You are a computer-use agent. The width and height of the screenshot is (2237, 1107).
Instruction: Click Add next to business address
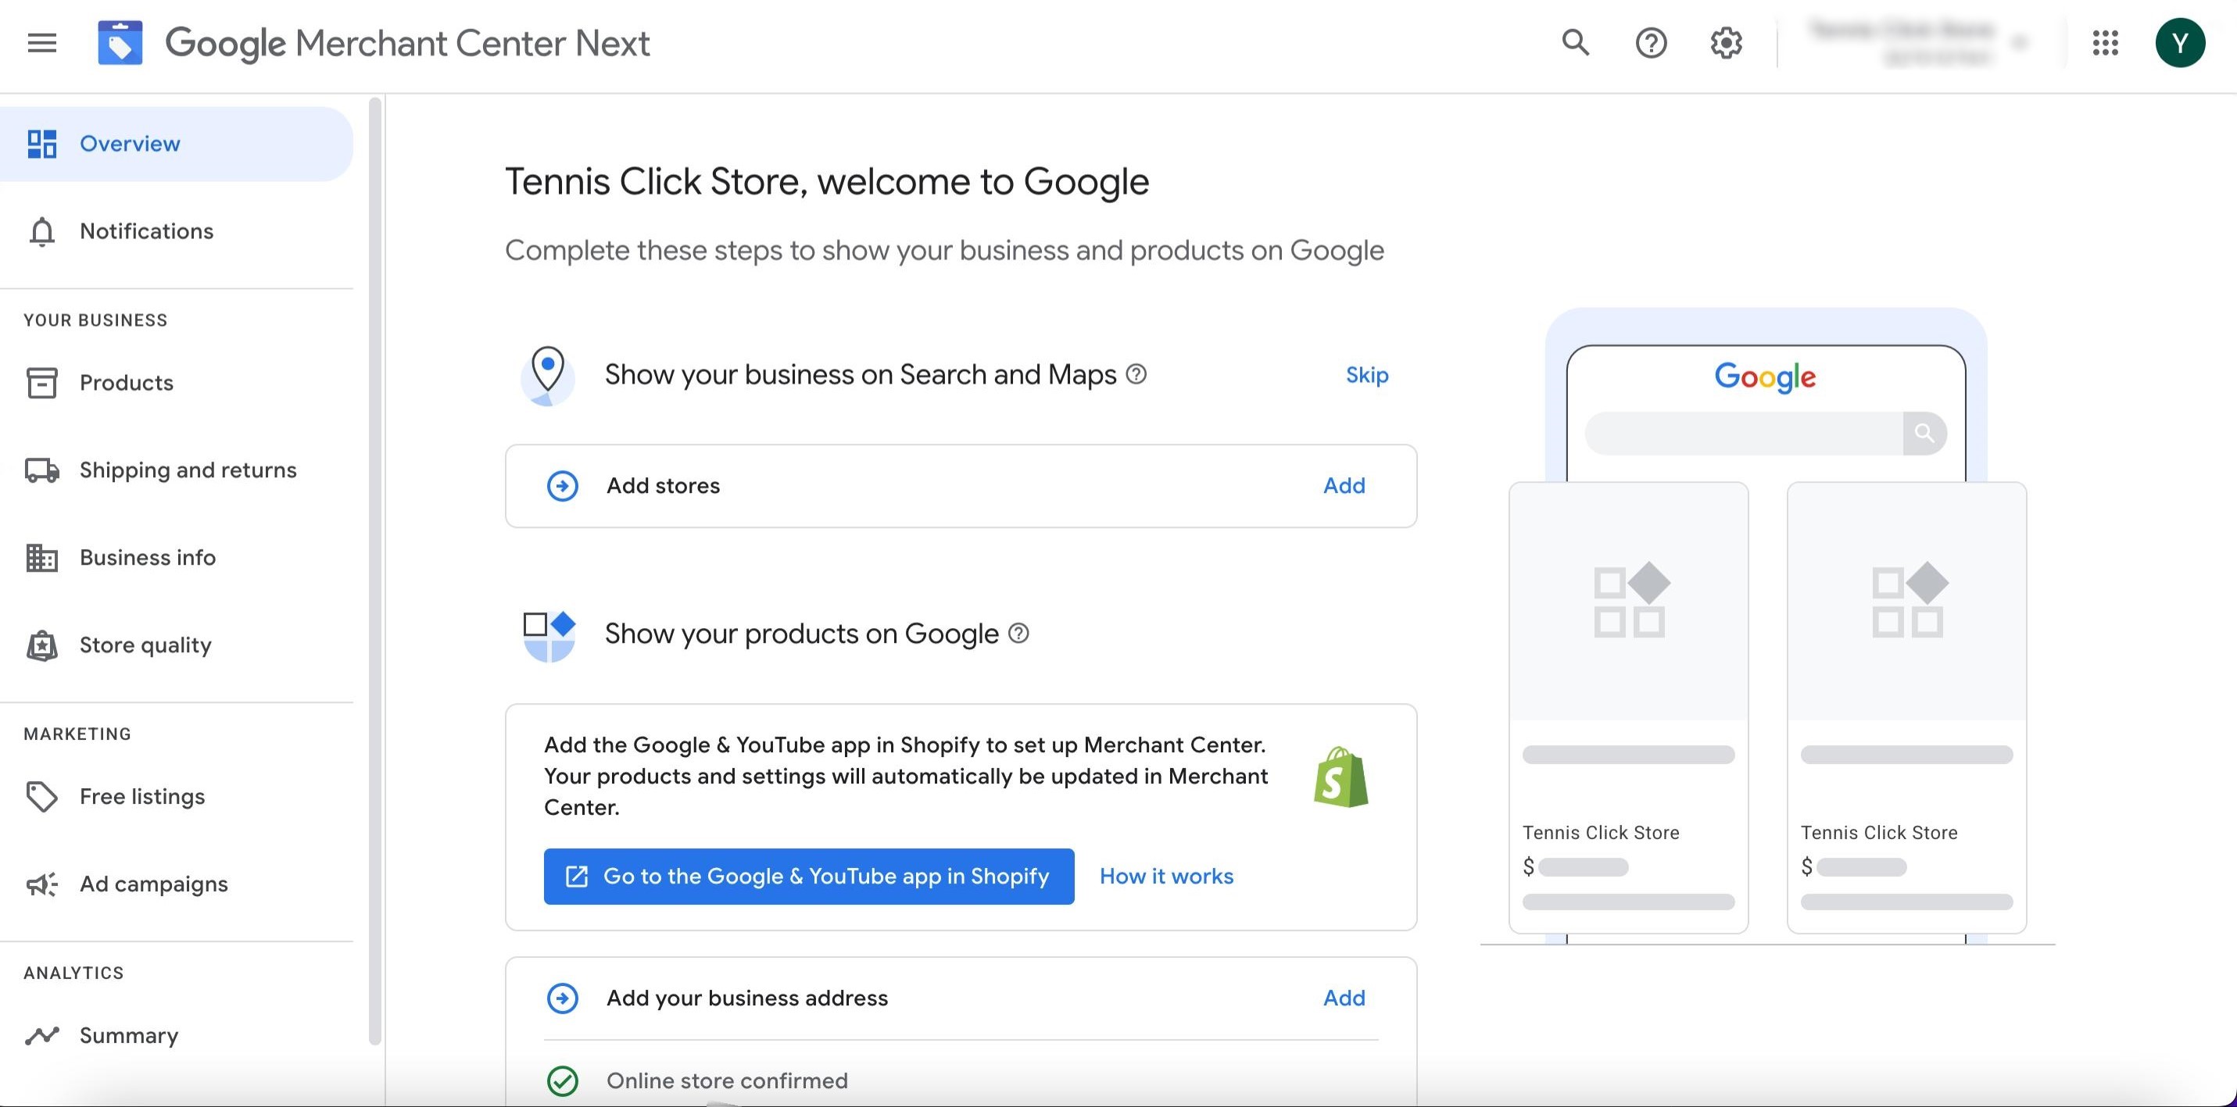coord(1344,998)
